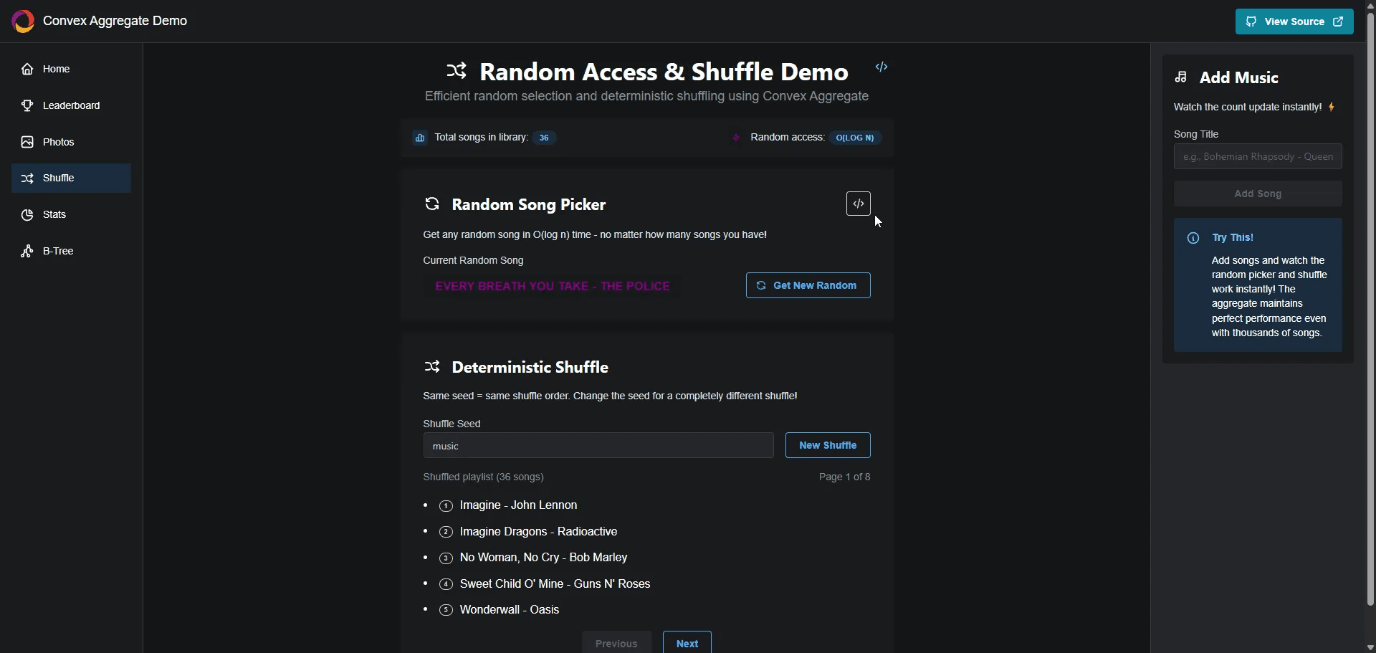Go to Next playlist page
Image resolution: width=1376 pixels, height=653 pixels.
pos(687,643)
